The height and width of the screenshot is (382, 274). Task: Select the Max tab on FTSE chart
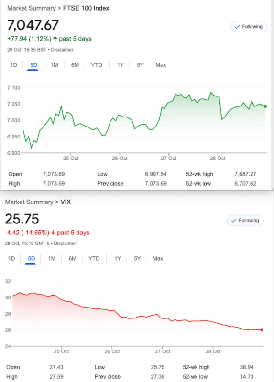click(x=161, y=65)
